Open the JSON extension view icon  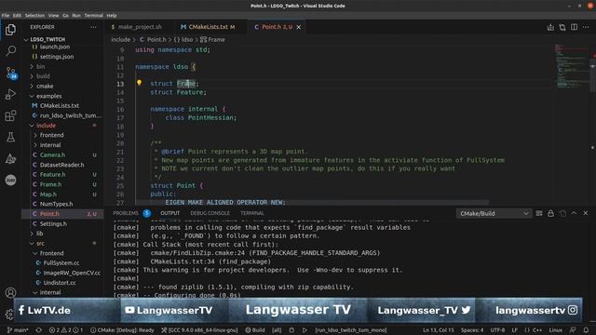[x=10, y=180]
